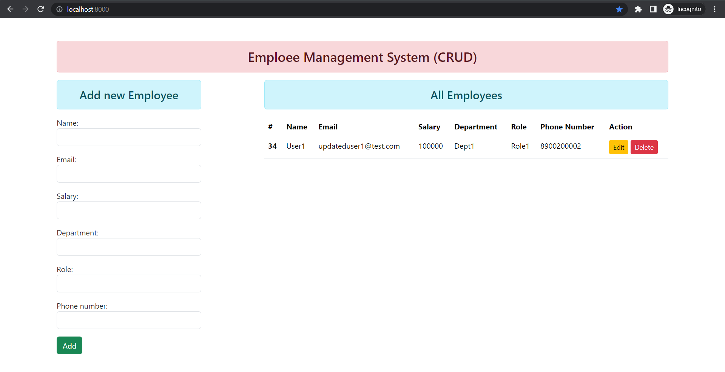Delete the employee User1
The image size is (725, 372).
644,147
